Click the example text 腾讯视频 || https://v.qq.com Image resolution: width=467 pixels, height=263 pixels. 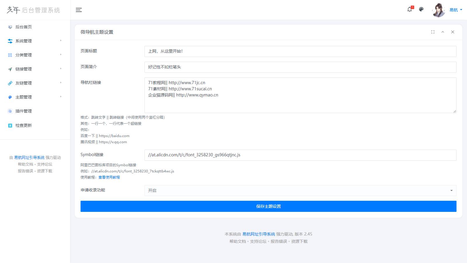[x=104, y=142]
